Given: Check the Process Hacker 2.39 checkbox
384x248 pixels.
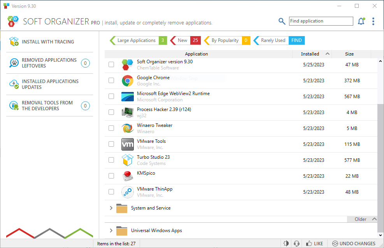Looking at the screenshot, I should tap(111, 112).
